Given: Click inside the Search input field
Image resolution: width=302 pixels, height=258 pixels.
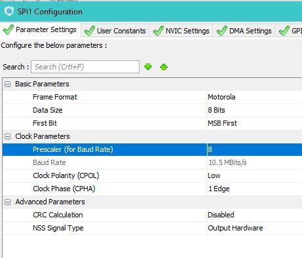Looking at the screenshot, I should (x=85, y=67).
